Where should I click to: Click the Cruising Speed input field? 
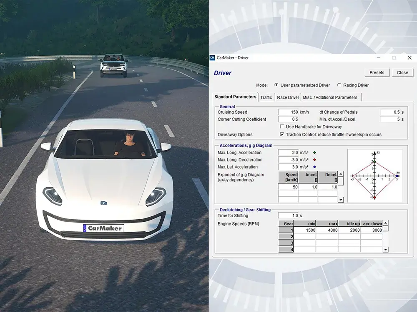289,112
